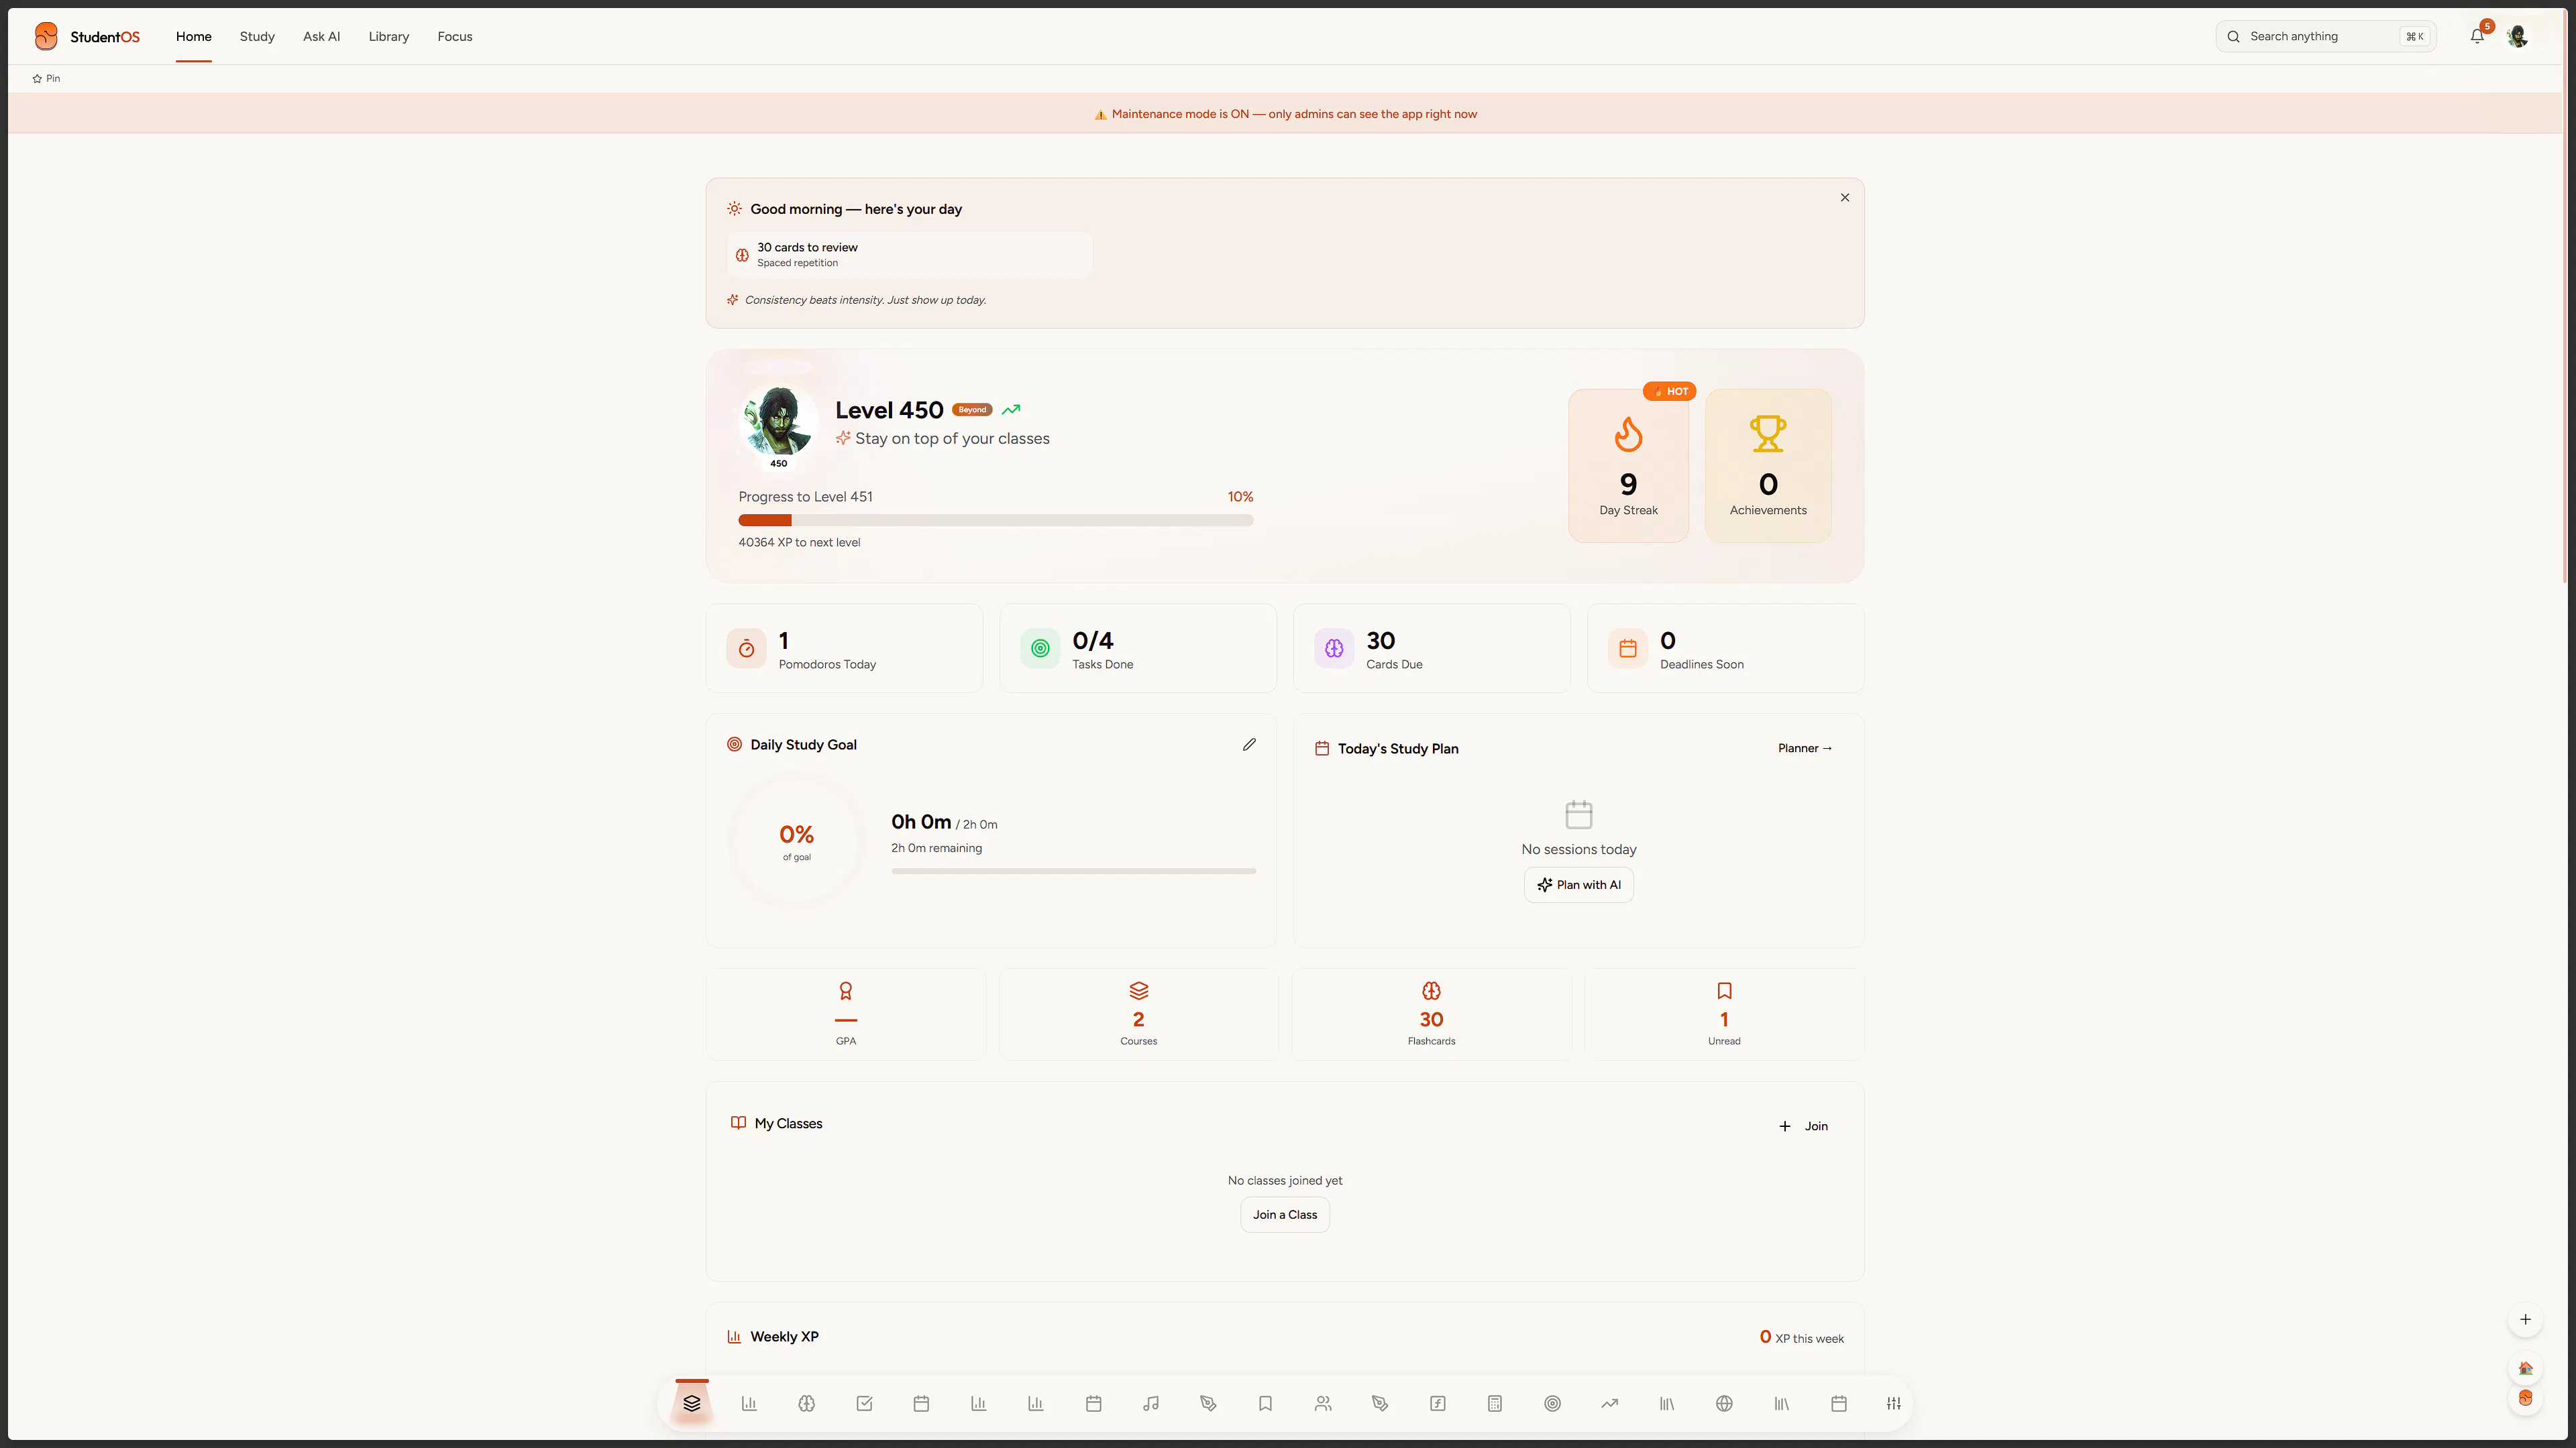Open the user avatar in top bar
Image resolution: width=2576 pixels, height=1448 pixels.
(x=2518, y=36)
